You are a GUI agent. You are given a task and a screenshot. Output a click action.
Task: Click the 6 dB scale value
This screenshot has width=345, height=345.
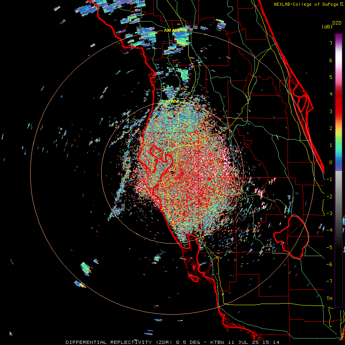(x=331, y=60)
